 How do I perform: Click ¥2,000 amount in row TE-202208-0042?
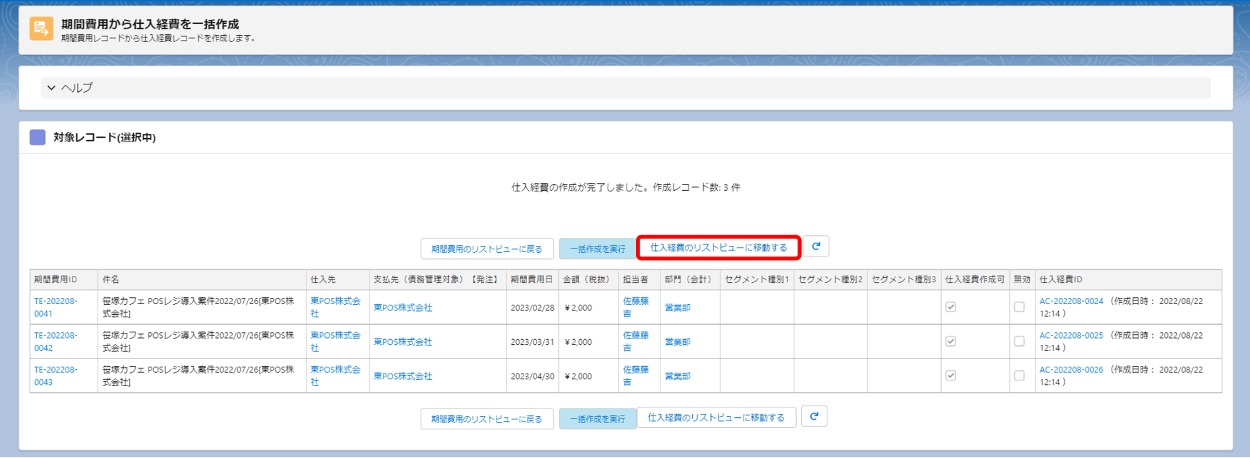click(578, 342)
